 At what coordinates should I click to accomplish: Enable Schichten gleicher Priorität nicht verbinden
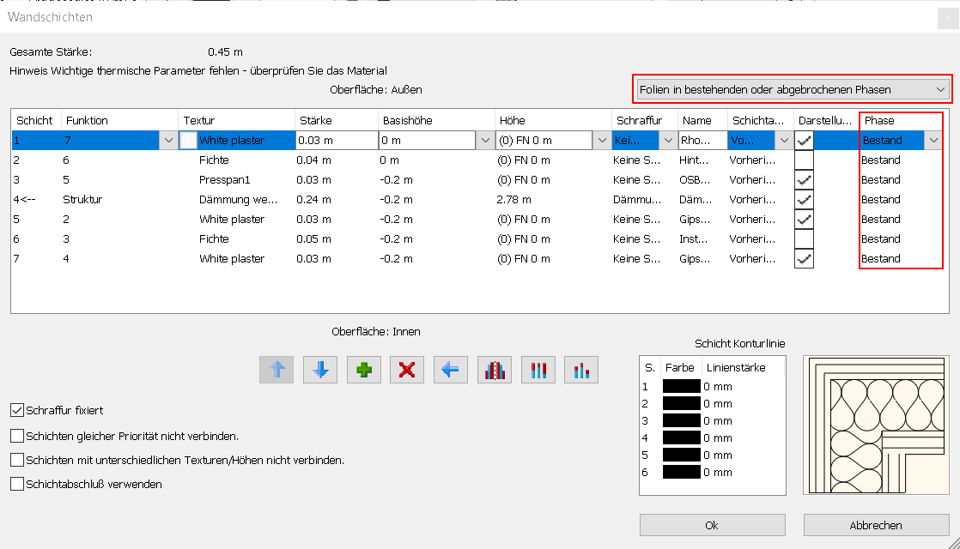[x=17, y=436]
